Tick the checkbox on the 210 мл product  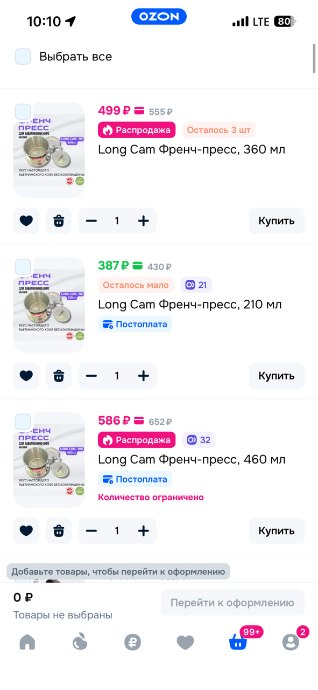pyautogui.click(x=23, y=266)
